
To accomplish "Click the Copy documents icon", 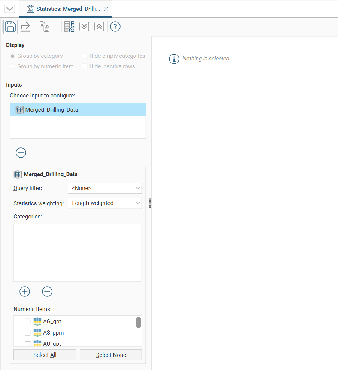I will pos(45,27).
